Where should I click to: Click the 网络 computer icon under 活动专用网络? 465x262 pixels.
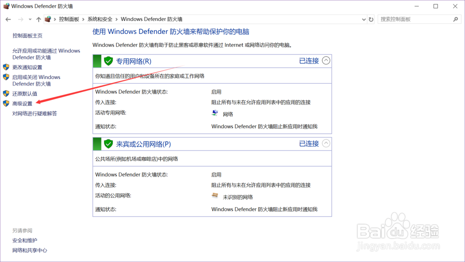[x=215, y=113]
